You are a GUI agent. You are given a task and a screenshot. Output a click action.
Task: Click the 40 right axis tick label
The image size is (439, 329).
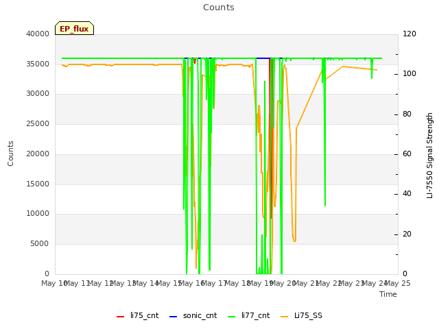[407, 194]
